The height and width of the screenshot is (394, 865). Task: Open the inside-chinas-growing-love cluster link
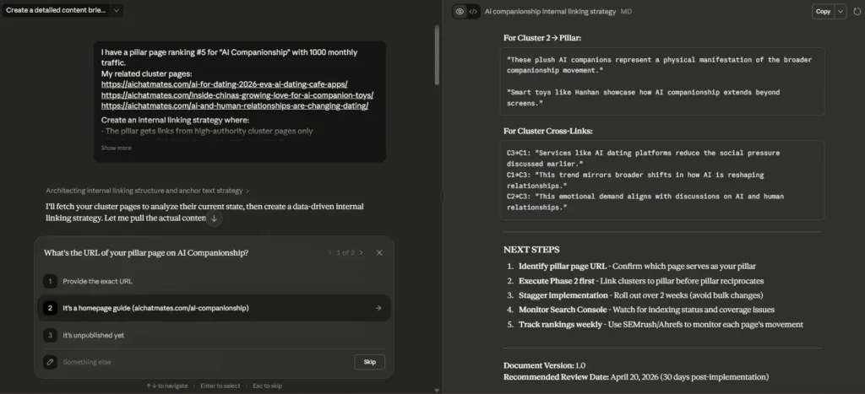[x=237, y=94]
